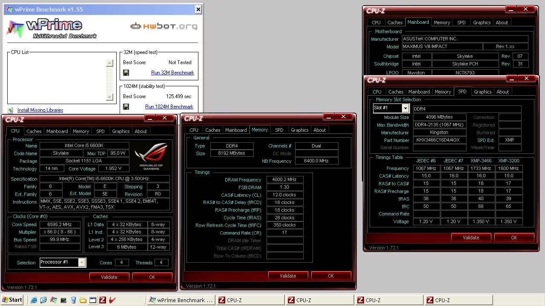545x306 pixels.
Task: Open About tab in SPD window
Action: tap(503, 92)
